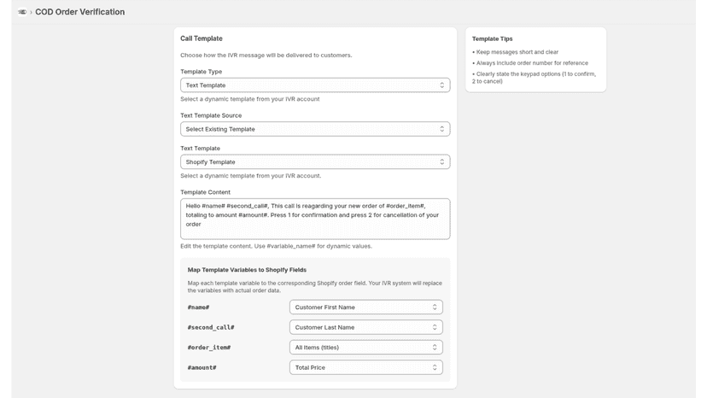The image size is (707, 398).
Task: Click the COD Order Verification breadcrumb title
Action: pyautogui.click(x=79, y=12)
